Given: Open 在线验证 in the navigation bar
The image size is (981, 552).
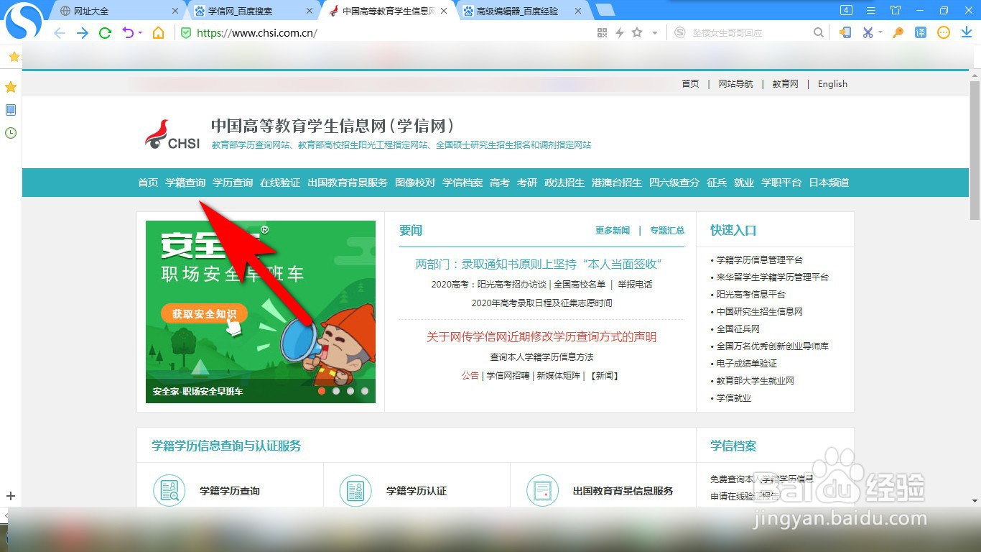Looking at the screenshot, I should pos(280,183).
